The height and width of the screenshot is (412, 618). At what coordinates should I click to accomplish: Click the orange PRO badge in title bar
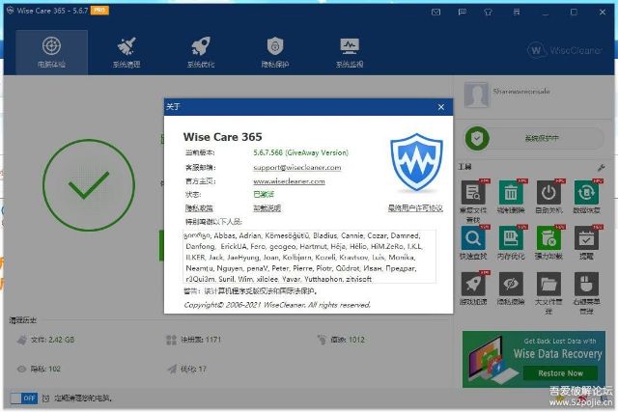[x=99, y=11]
